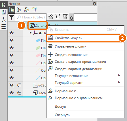Choose Доступ in the context menu
The height and width of the screenshot is (121, 127).
pos(85,107)
